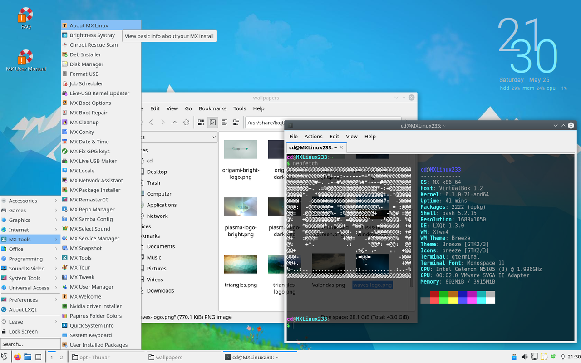Viewport: 581px width, 363px height.
Task: Select thumbnail view in wallpapers window
Action: click(x=212, y=123)
